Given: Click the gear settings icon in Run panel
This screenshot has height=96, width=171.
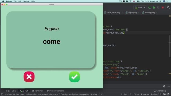Looking at the screenshot, I should (x=164, y=86).
